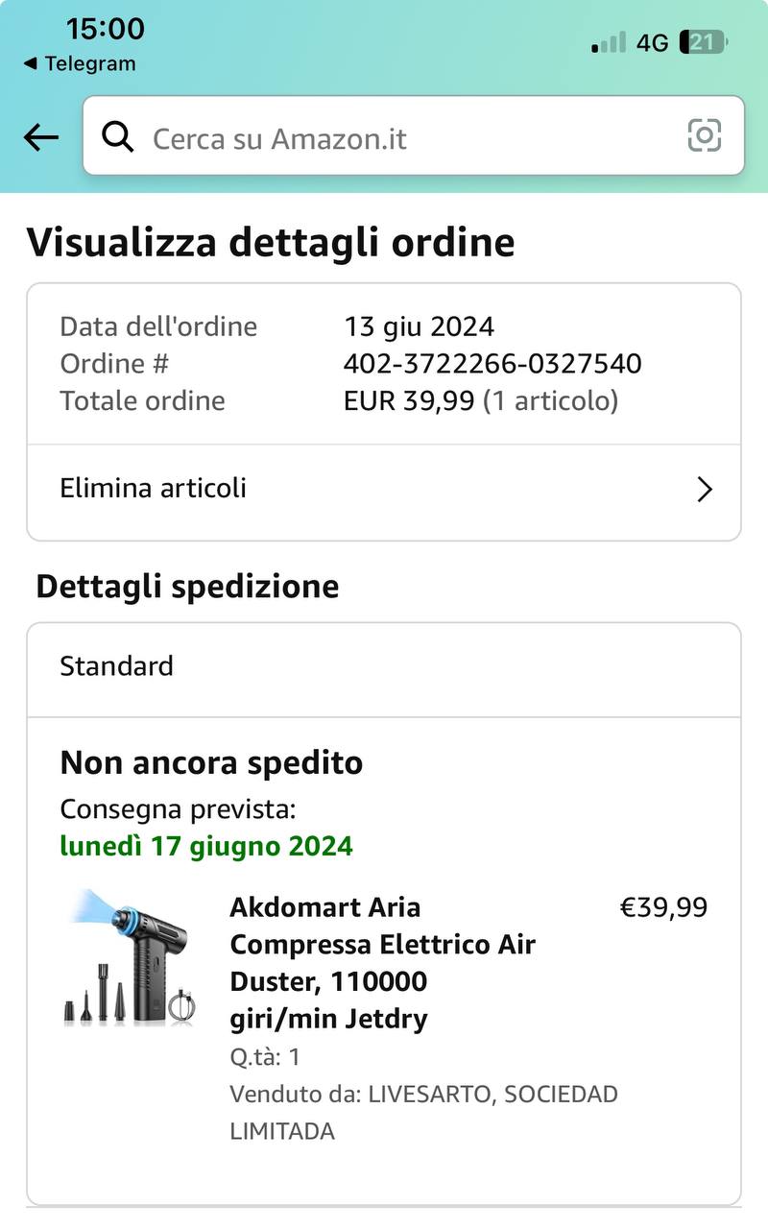This screenshot has height=1229, width=768.
Task: Tap the €39,99 item price
Action: click(x=663, y=907)
